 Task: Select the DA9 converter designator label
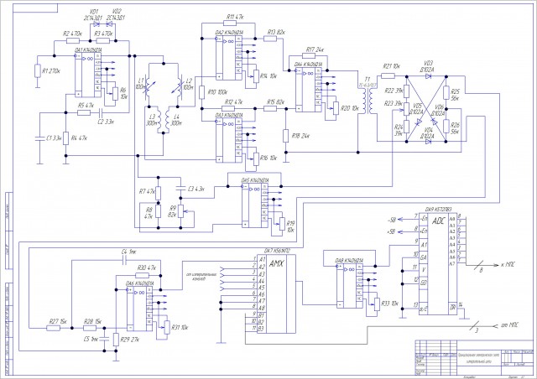point(438,209)
